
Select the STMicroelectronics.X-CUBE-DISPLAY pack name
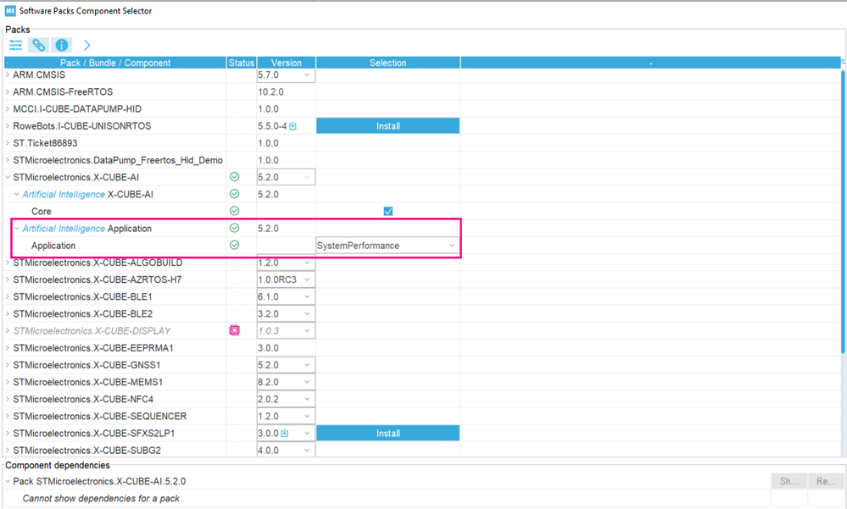[x=92, y=331]
